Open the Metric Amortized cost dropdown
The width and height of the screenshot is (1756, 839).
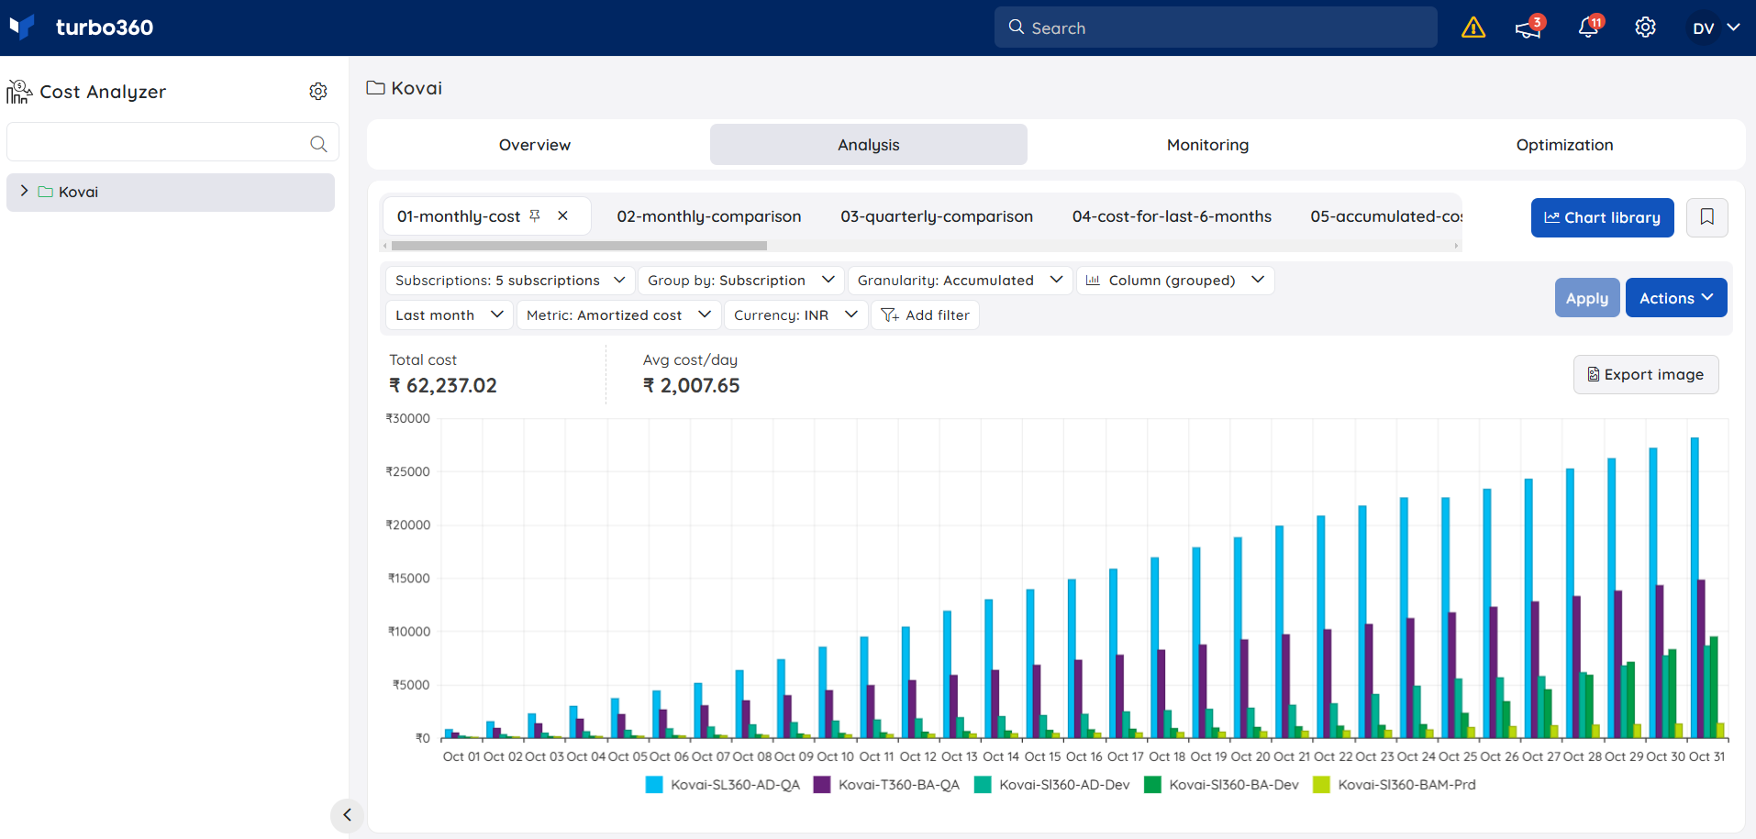tap(618, 315)
